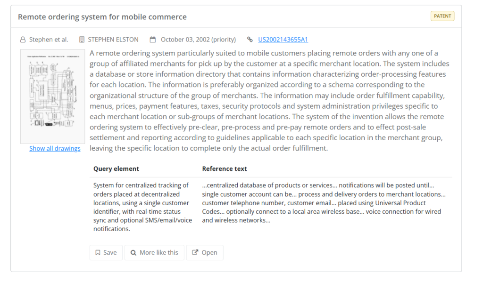The image size is (483, 281).
Task: Click the Reference text column header
Action: click(224, 169)
